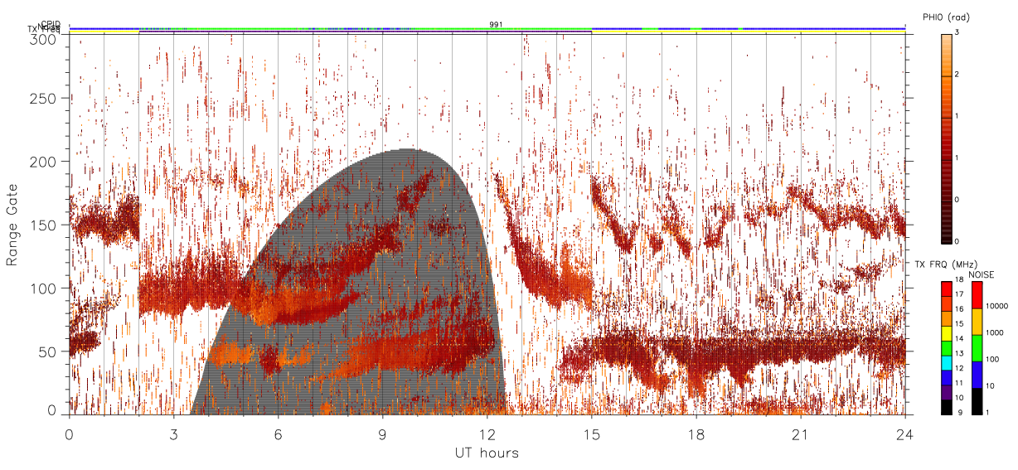This screenshot has width=1018, height=470.
Task: Select the black swatch in NOISE legend
Action: (977, 401)
